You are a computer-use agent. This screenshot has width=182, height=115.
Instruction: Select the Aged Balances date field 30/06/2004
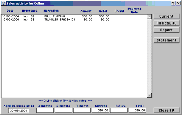(x=19, y=111)
